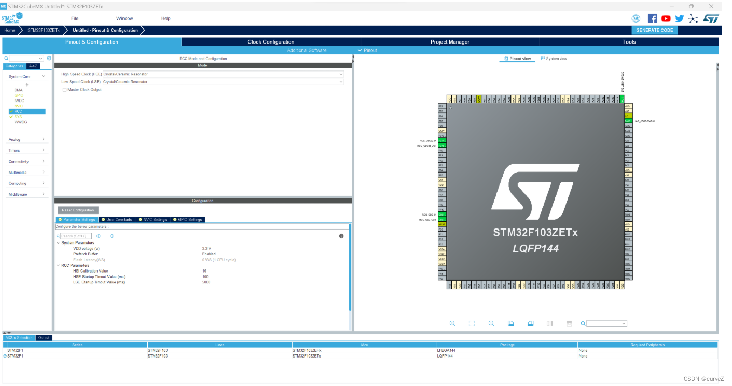Zoom out of the pinout view

tap(491, 323)
